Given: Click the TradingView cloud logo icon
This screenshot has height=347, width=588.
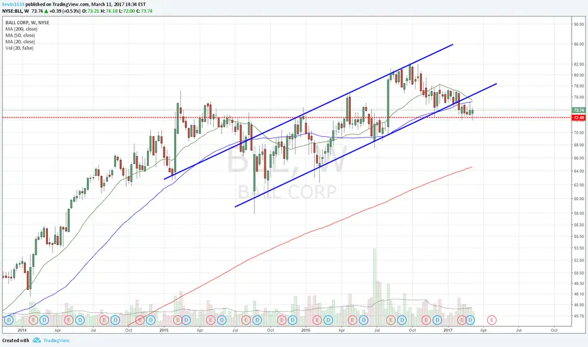Looking at the screenshot, I should point(37,340).
